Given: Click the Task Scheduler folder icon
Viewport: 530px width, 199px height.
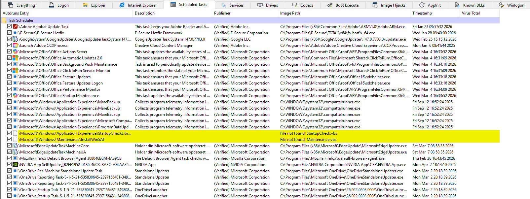Looking at the screenshot, I should (x=4, y=20).
